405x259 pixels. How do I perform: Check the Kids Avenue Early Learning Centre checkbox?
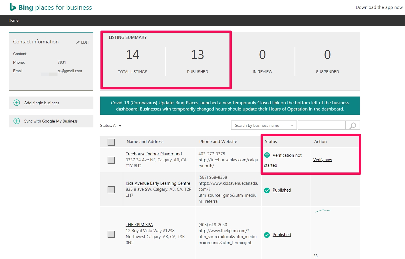coord(111,190)
